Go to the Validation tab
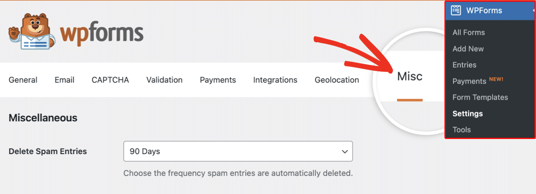This screenshot has height=194, width=536. click(x=164, y=80)
